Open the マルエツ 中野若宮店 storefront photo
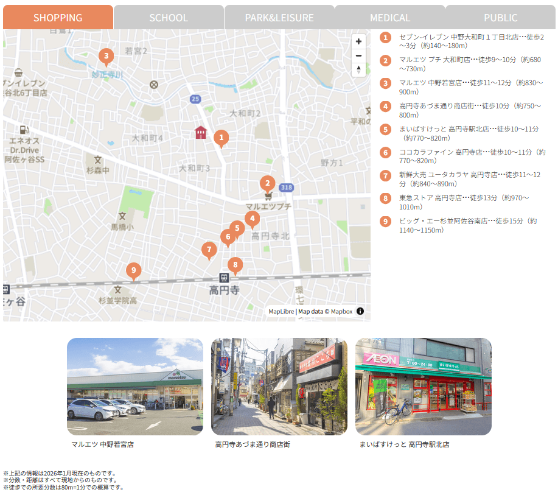558x495 pixels. click(x=135, y=387)
